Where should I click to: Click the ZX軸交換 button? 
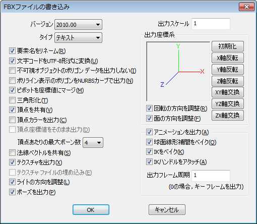(228, 116)
